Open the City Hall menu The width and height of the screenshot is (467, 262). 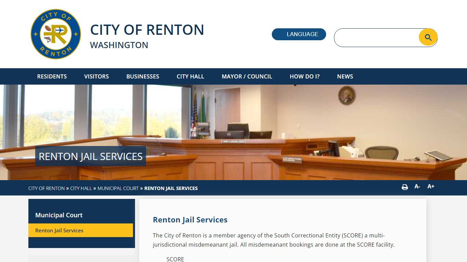(x=190, y=76)
